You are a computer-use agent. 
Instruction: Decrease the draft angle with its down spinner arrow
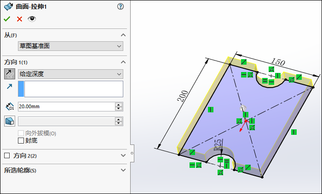(119, 123)
